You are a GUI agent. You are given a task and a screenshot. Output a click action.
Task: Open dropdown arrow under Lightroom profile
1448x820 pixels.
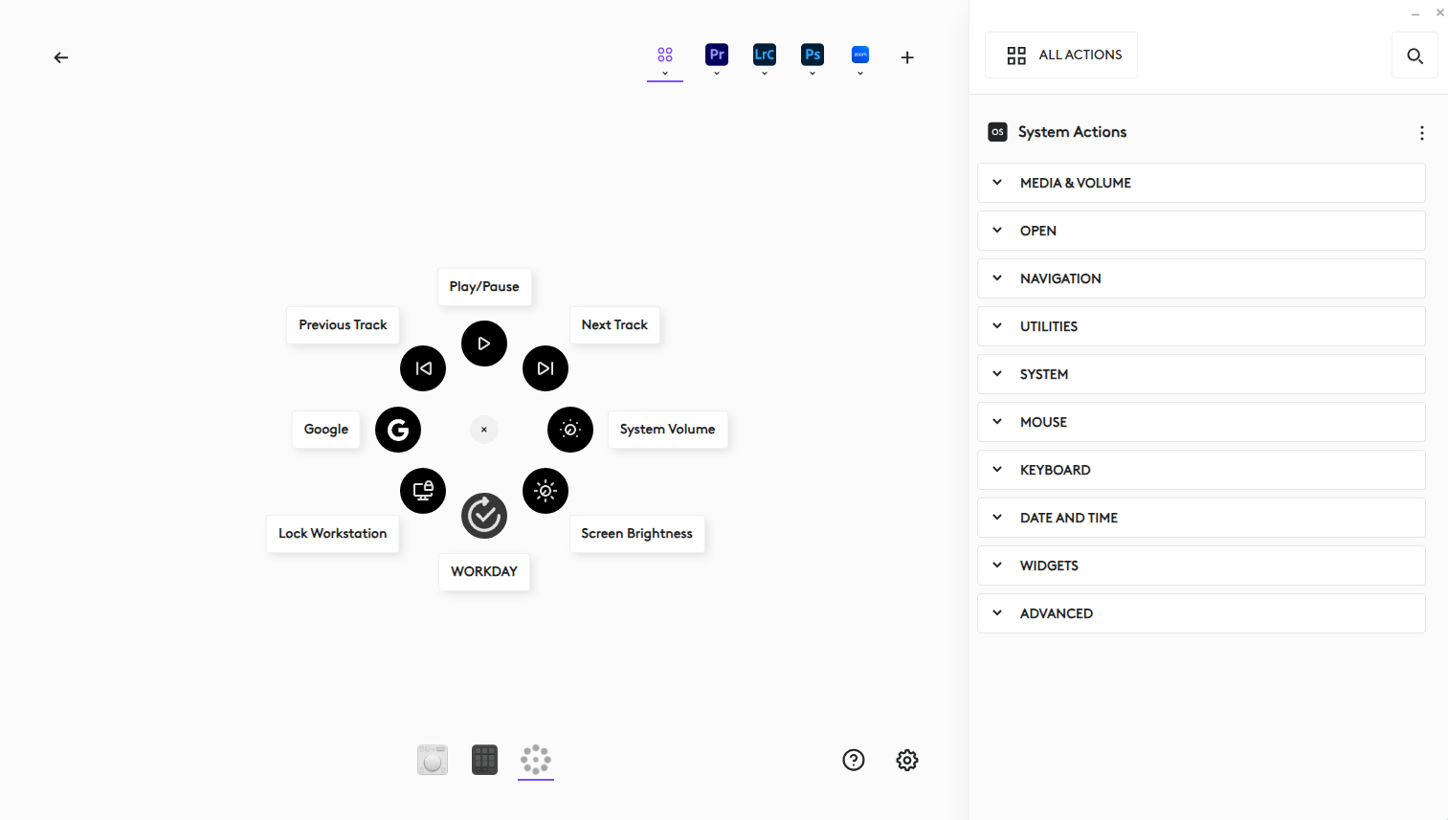click(765, 74)
